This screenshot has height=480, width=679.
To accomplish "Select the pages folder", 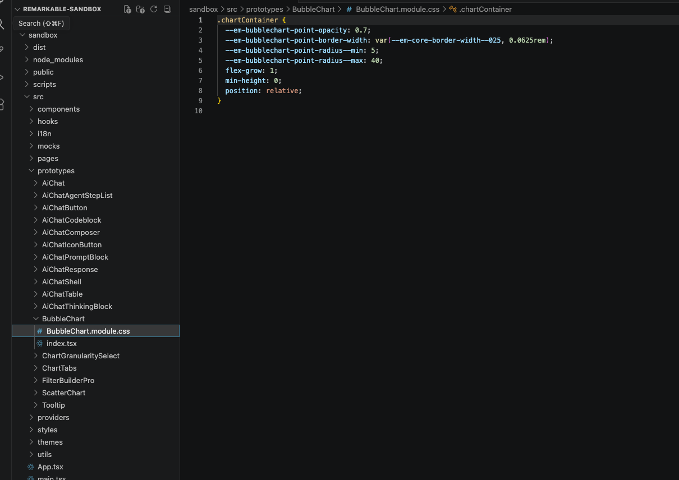I will 48,158.
